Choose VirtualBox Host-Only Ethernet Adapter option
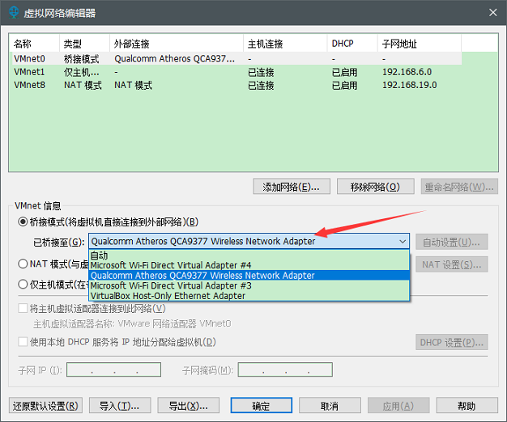The width and height of the screenshot is (507, 422). [x=249, y=296]
